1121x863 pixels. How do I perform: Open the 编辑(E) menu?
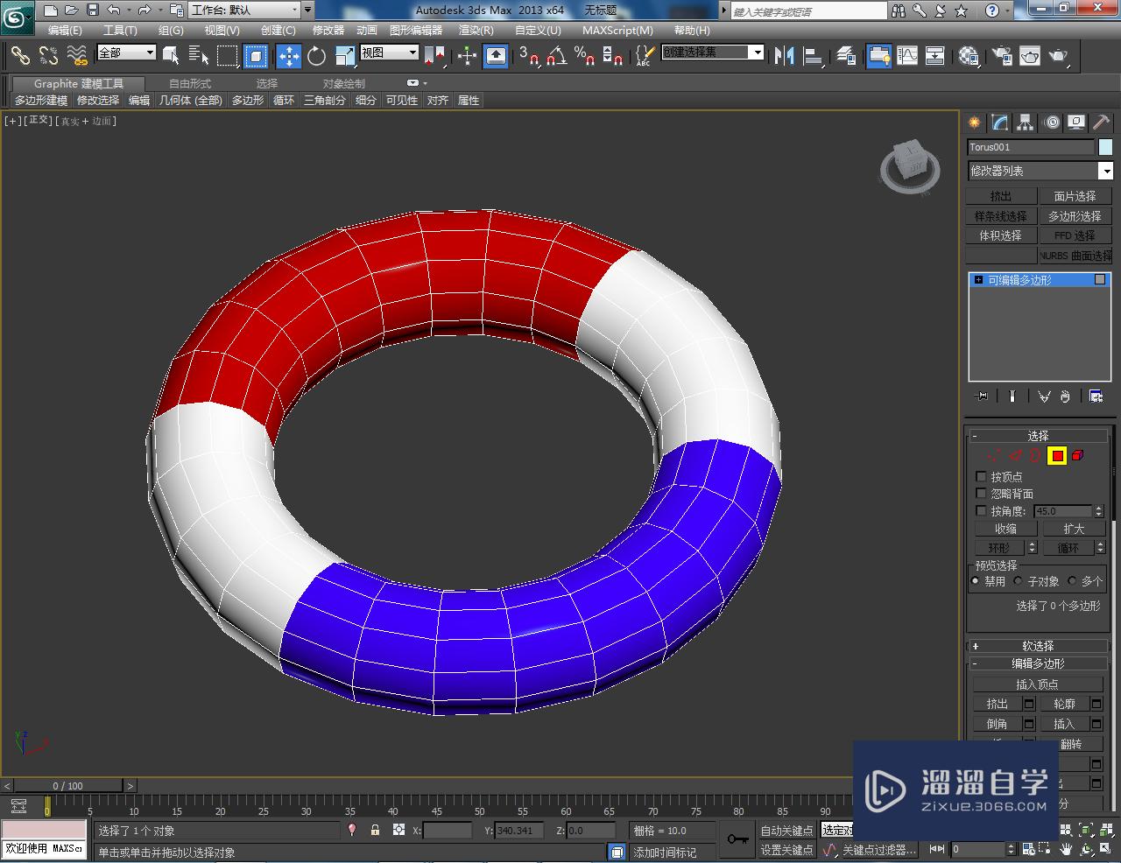coord(65,30)
